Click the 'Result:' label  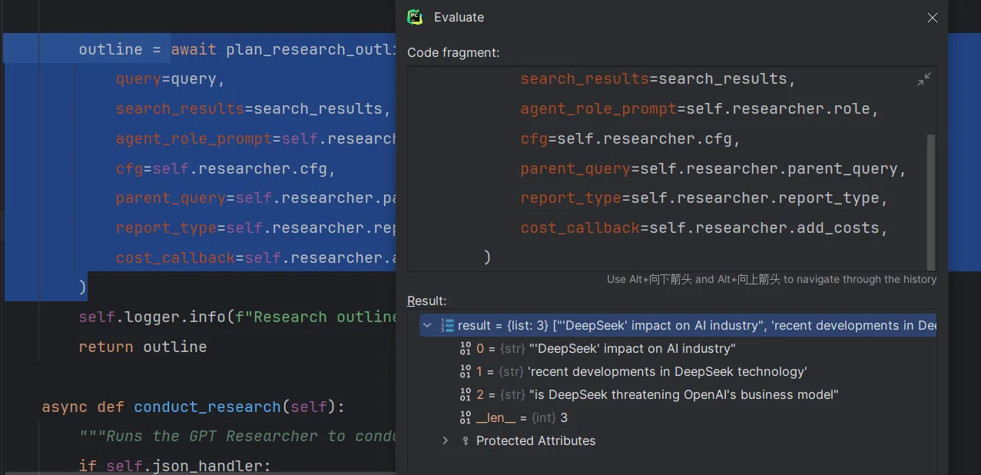426,301
